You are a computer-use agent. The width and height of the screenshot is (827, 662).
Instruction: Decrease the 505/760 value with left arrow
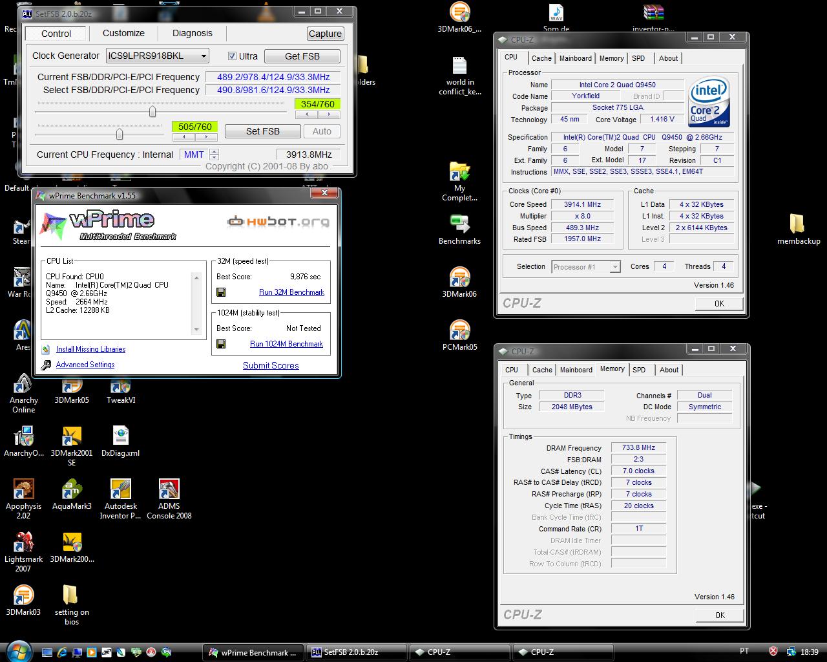pos(183,137)
